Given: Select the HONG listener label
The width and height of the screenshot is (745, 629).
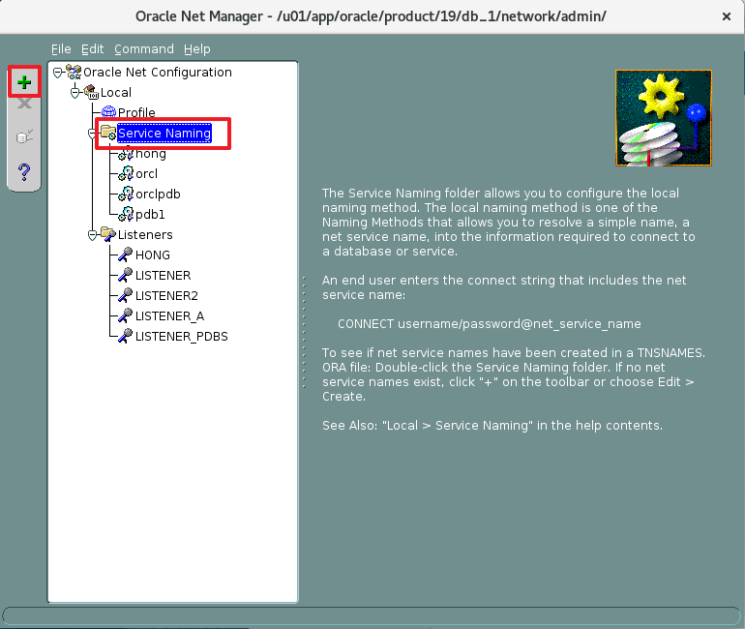Looking at the screenshot, I should pyautogui.click(x=153, y=255).
